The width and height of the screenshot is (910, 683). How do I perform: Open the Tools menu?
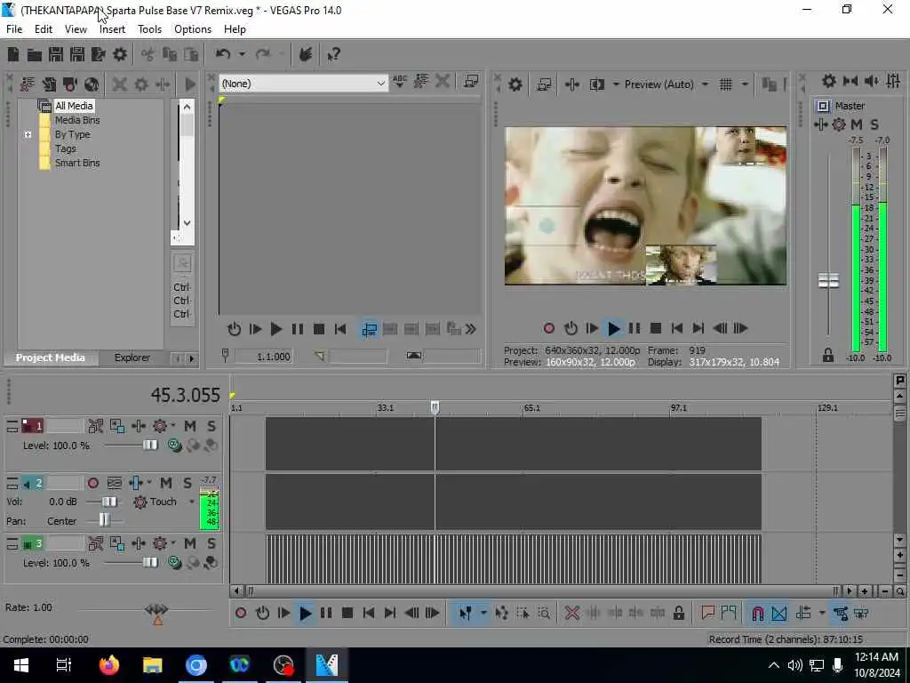(149, 29)
